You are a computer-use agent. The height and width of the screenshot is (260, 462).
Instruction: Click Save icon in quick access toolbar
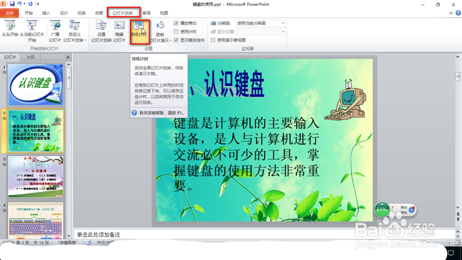(x=12, y=4)
